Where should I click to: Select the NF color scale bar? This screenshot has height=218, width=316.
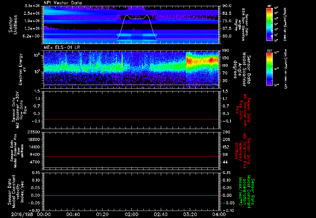click(269, 24)
